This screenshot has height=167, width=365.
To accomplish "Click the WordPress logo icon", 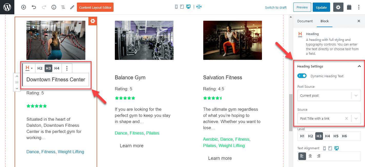I will point(7,7).
